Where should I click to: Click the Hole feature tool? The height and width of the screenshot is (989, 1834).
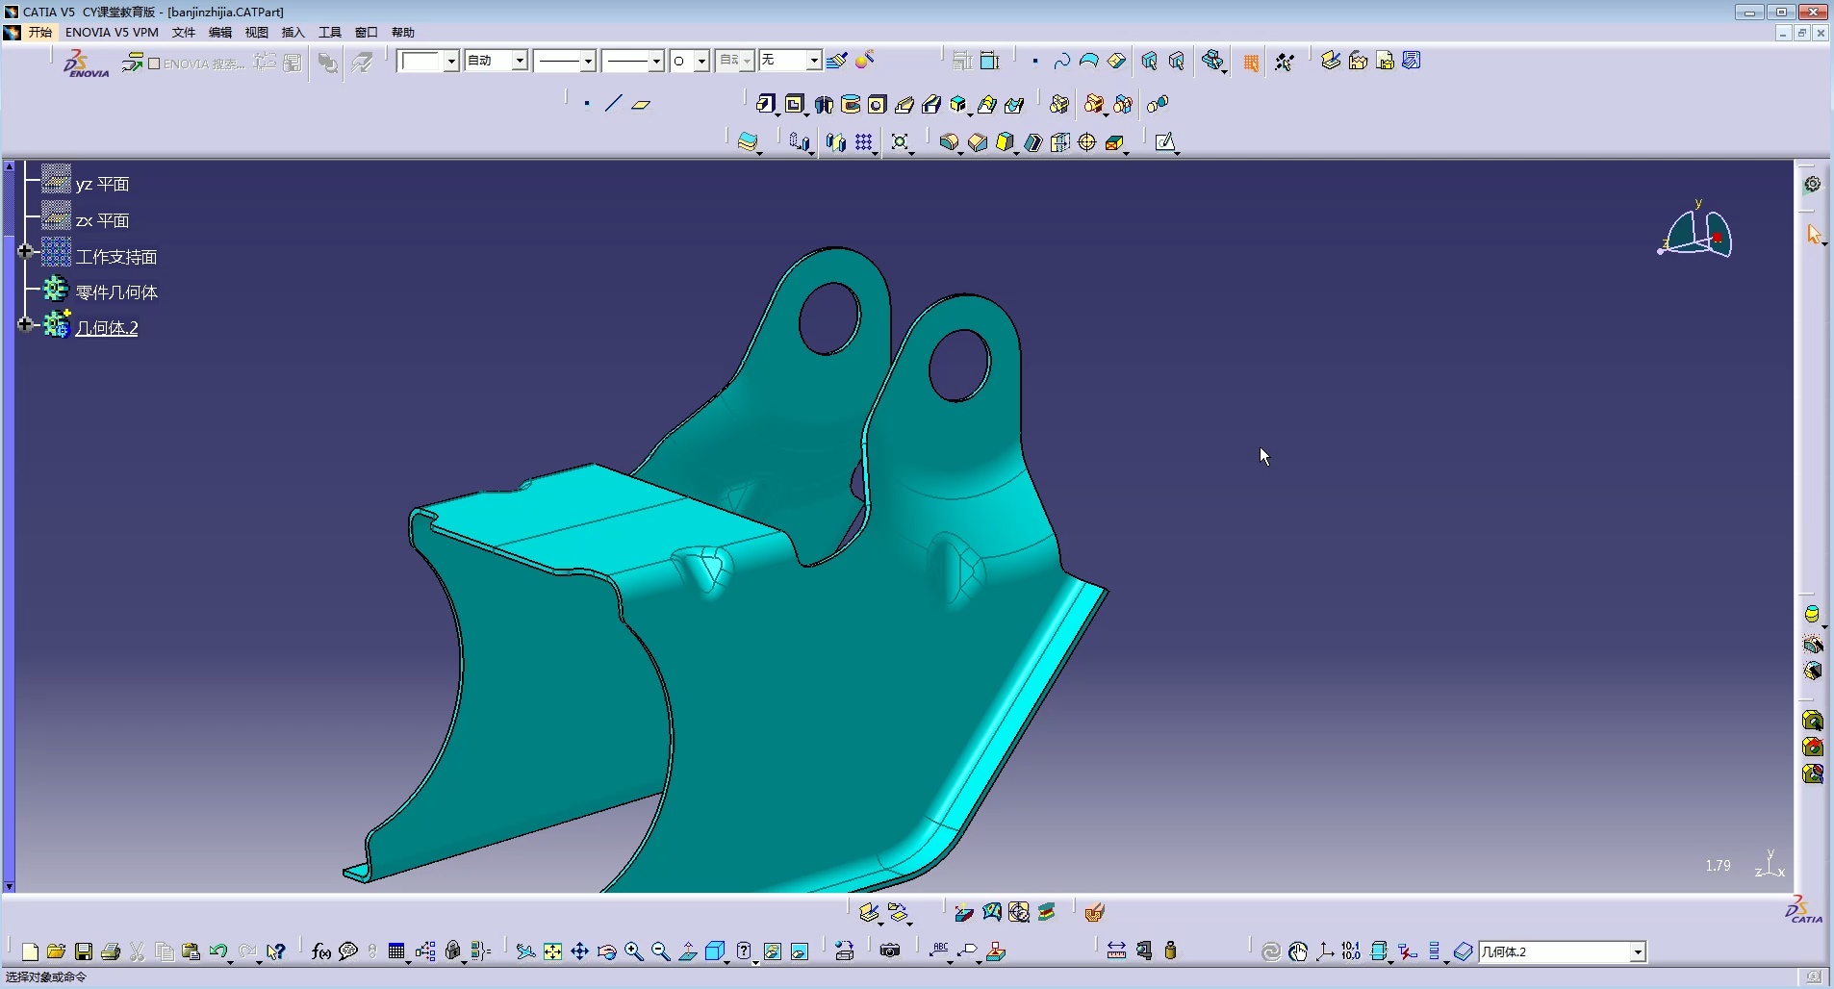[877, 104]
